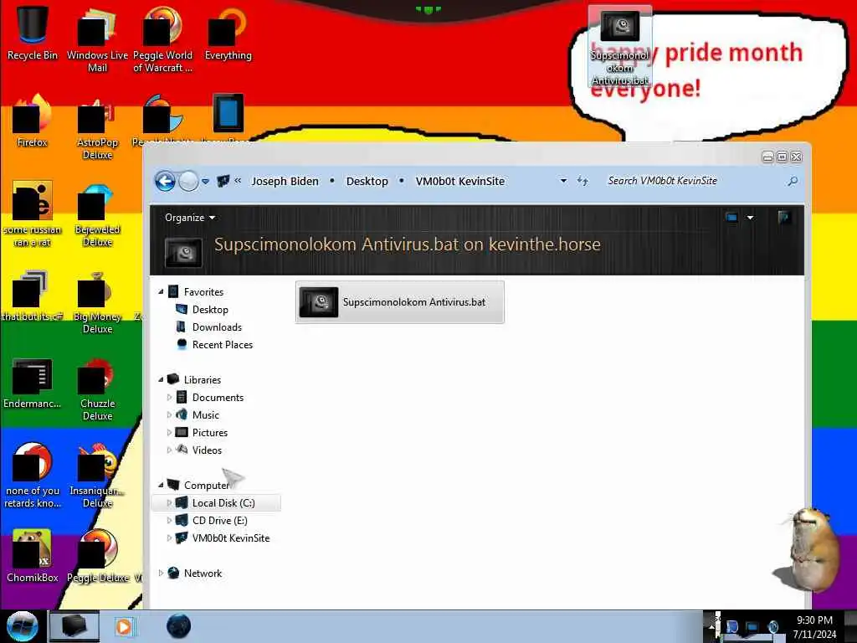Collapse the Libraries tree group

tap(161, 379)
